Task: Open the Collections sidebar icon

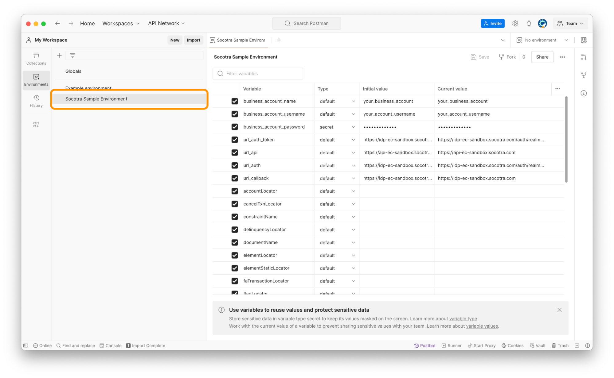Action: tap(36, 58)
